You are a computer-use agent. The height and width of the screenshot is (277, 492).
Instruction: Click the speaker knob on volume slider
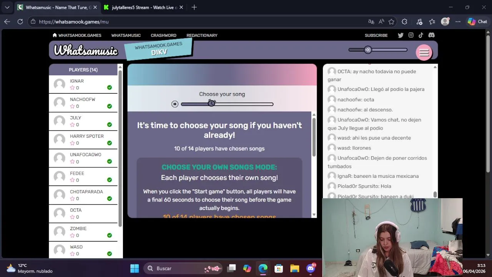pyautogui.click(x=368, y=50)
